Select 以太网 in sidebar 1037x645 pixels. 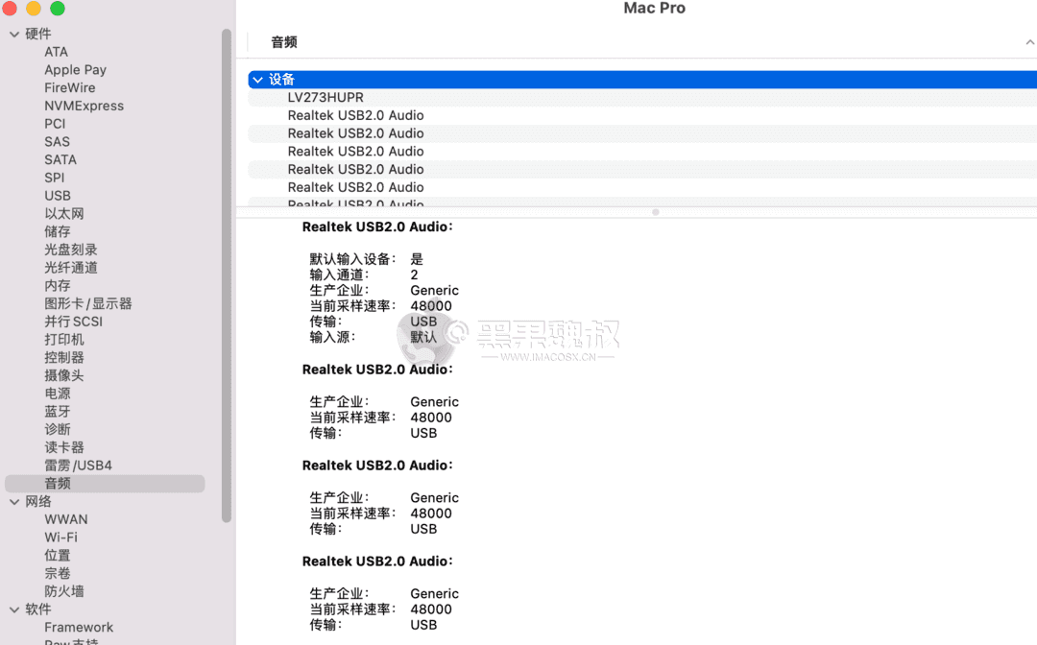pos(64,213)
